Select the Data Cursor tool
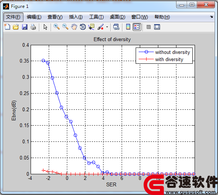This screenshot has width=218, height=195. pos(91,27)
